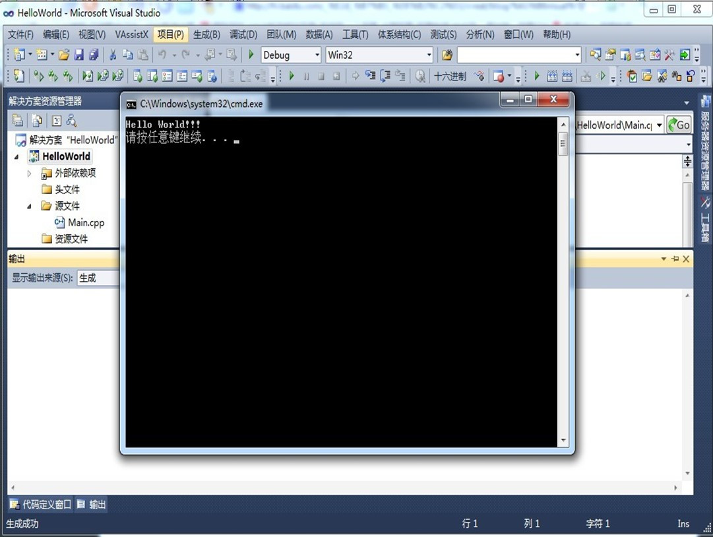713x537 pixels.
Task: Click the cmd.exe scrollbar down arrow
Action: coord(563,440)
